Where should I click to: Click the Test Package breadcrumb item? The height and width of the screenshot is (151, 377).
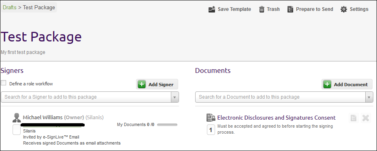pos(39,7)
